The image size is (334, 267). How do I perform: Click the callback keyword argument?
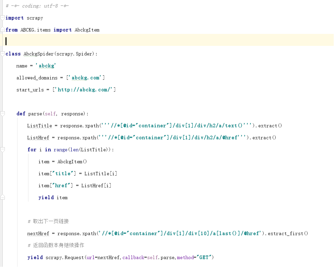[x=133, y=257]
